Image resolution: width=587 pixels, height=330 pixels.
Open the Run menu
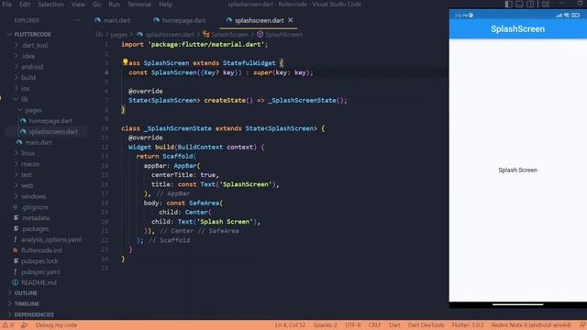tap(114, 5)
